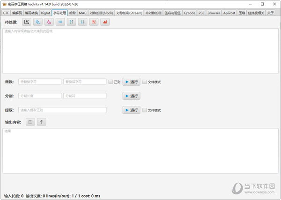Viewport: 281px width, 200px height.
Task: Tick 文件模式 checkbox in the 提取 row
Action: (144, 110)
